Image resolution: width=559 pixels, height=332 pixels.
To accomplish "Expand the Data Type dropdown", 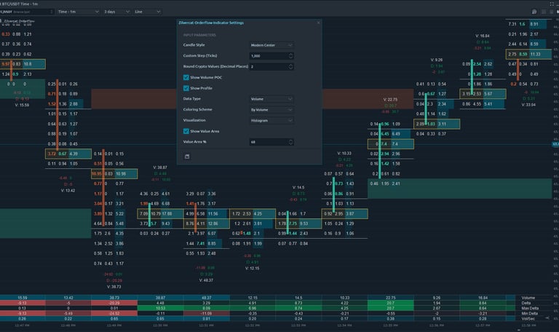I will (x=271, y=99).
